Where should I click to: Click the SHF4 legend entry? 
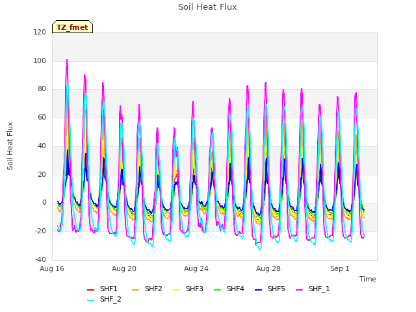[x=229, y=289]
